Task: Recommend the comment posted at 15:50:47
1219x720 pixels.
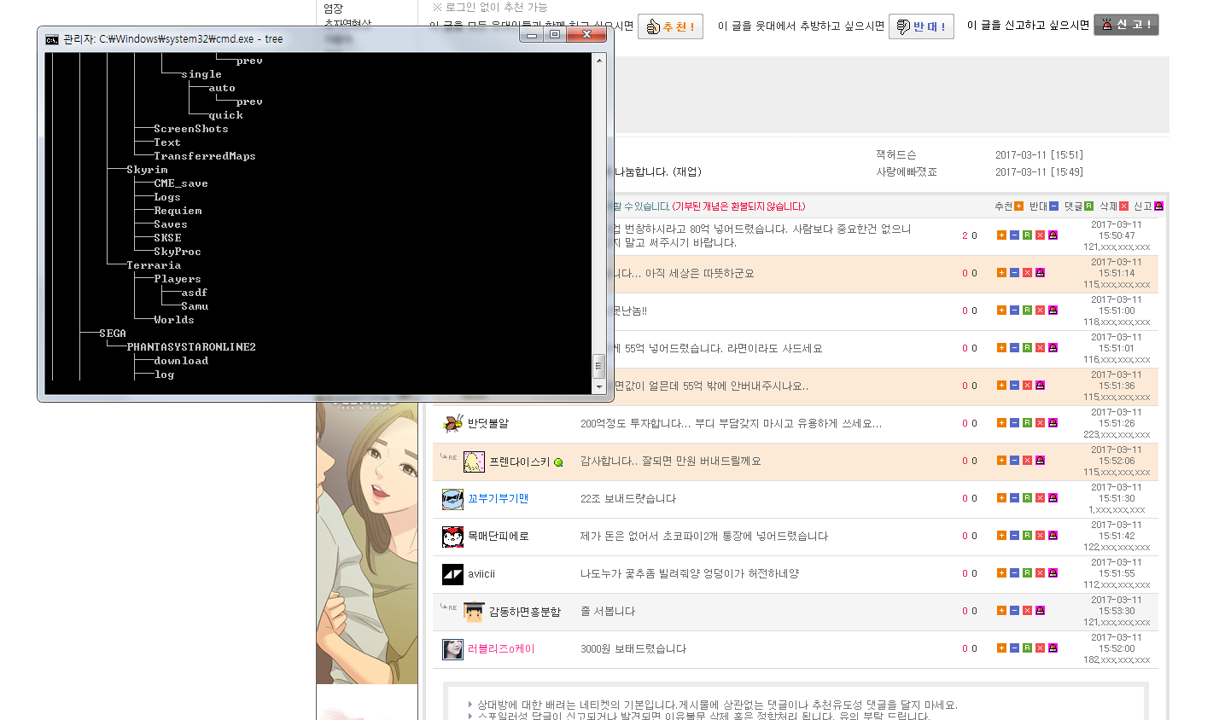Action: pos(1001,235)
